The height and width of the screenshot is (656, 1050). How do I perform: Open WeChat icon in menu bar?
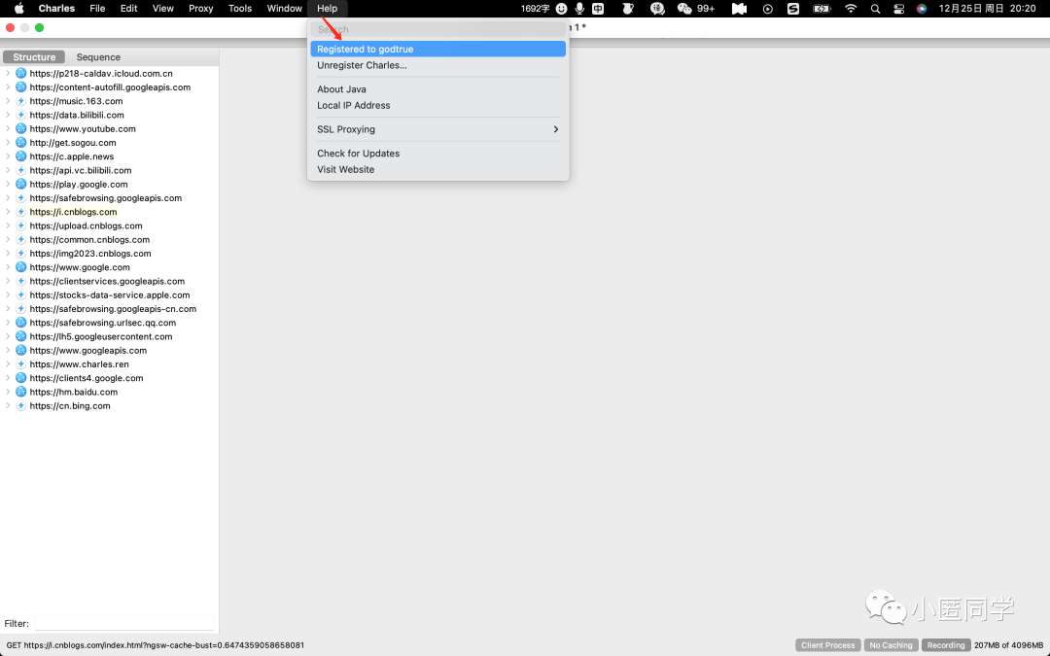pyautogui.click(x=684, y=9)
